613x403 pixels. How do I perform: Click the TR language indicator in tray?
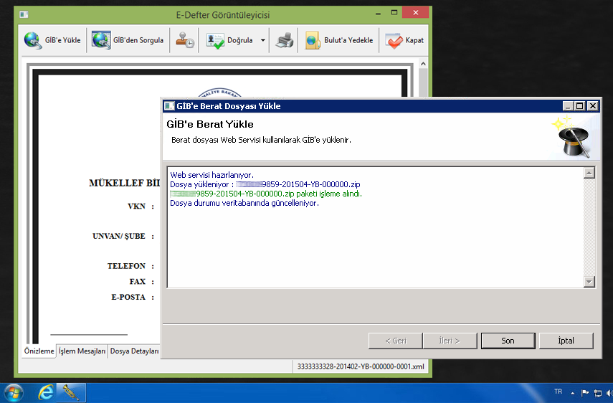pos(558,392)
